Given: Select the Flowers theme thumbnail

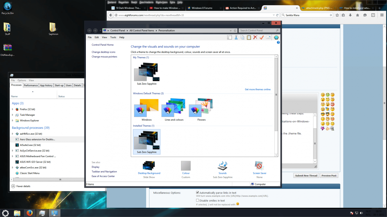Looking at the screenshot, I should click(201, 108).
